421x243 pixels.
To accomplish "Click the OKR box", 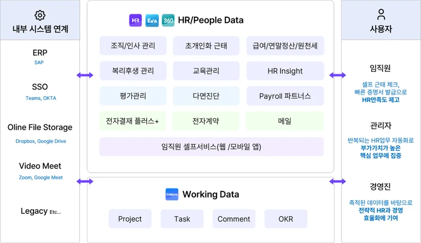I will 286,219.
